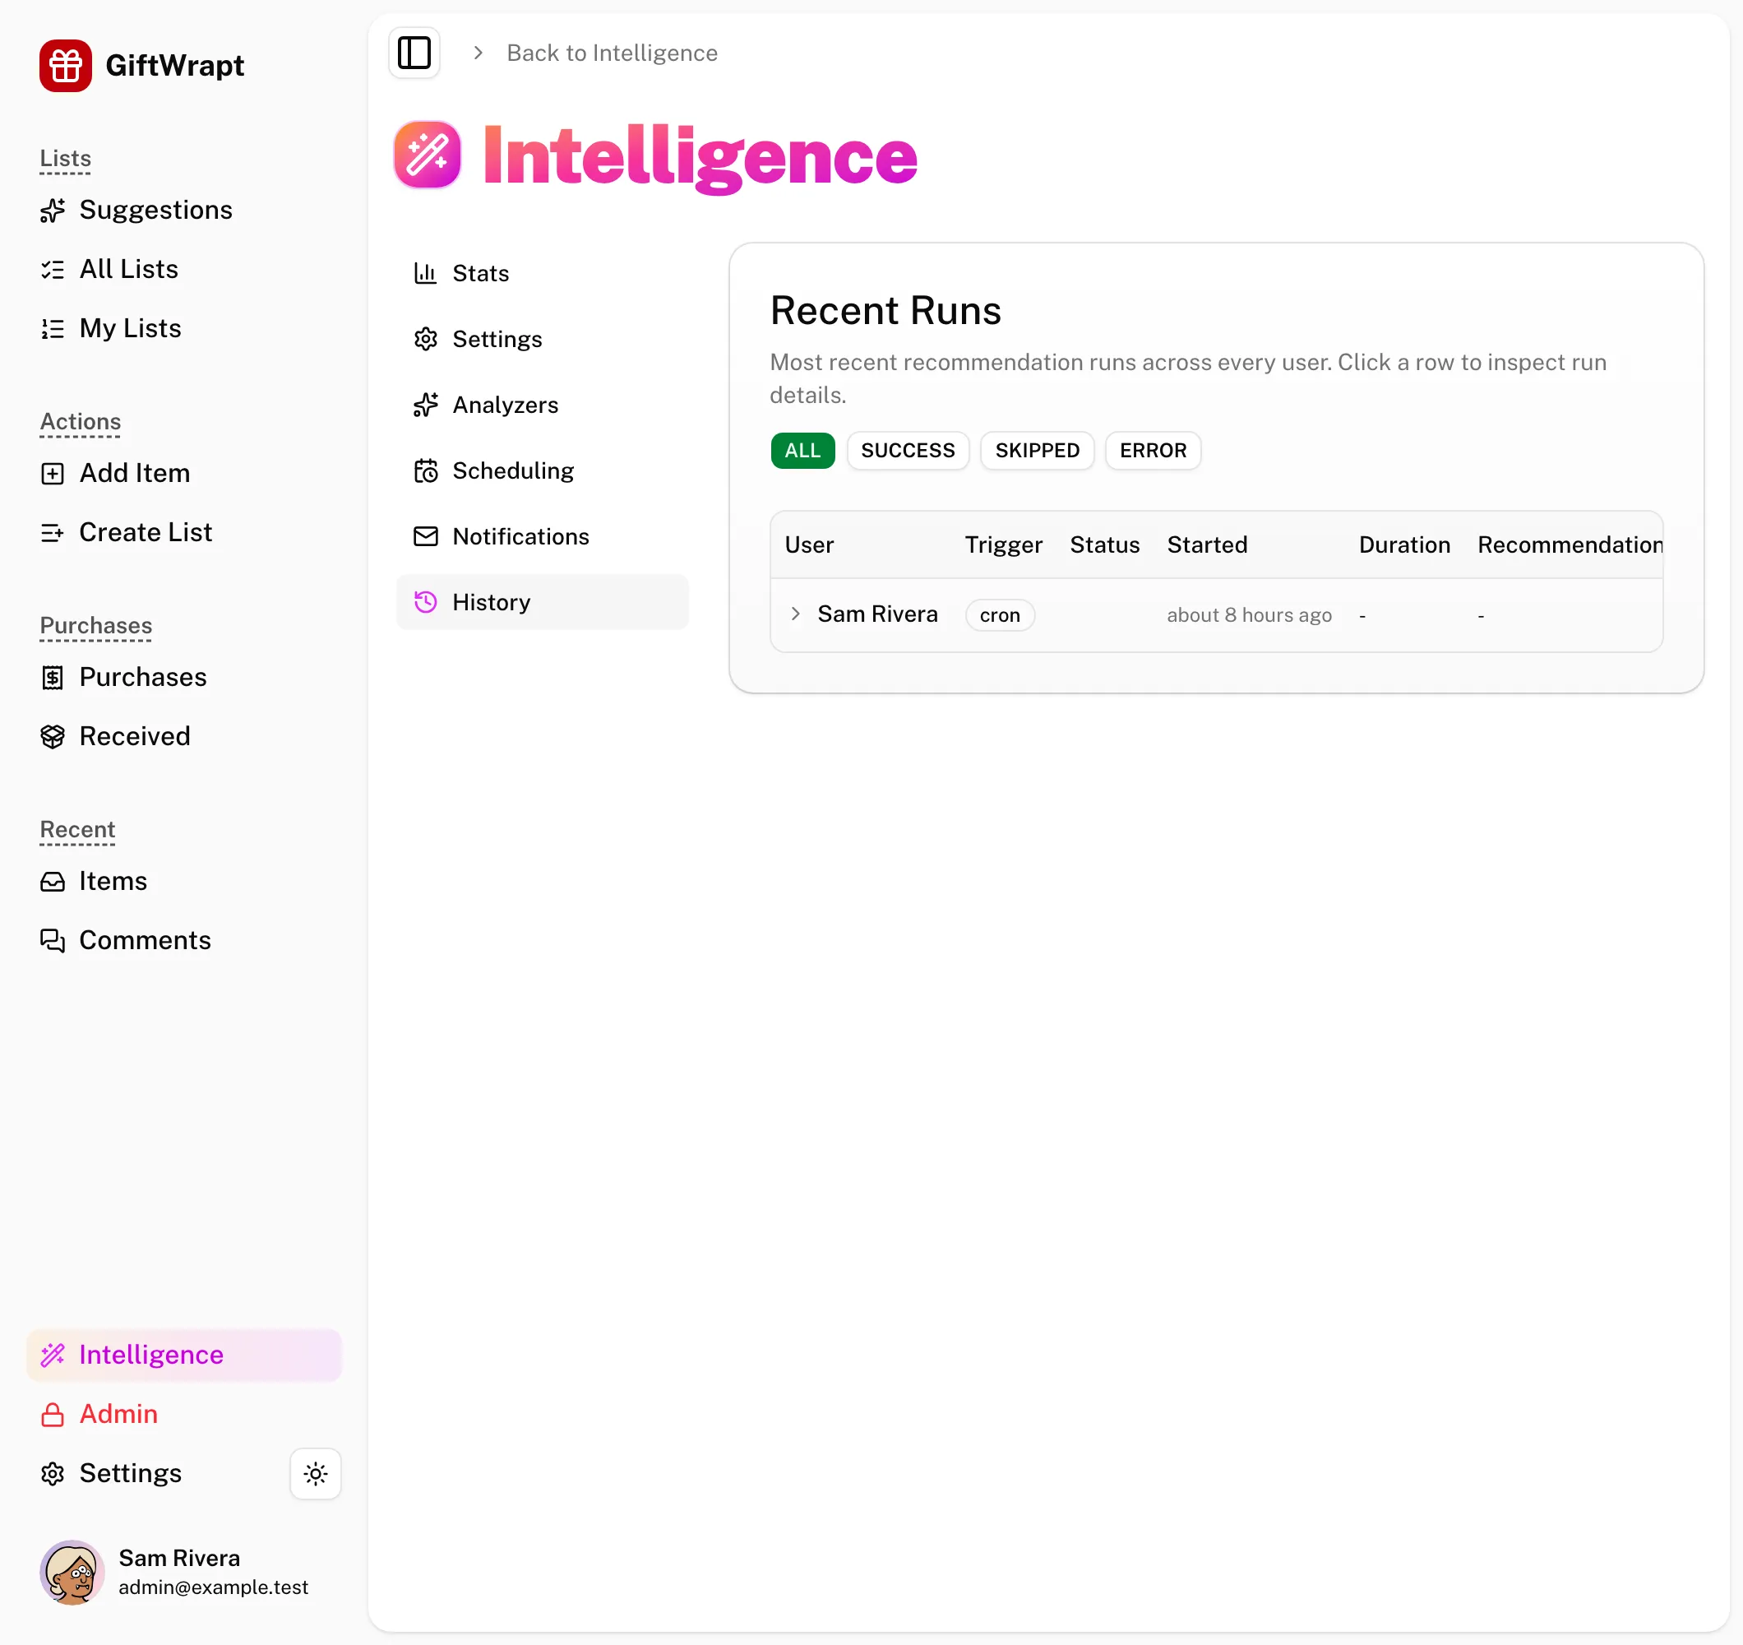
Task: Click the Create List icon
Action: (53, 532)
